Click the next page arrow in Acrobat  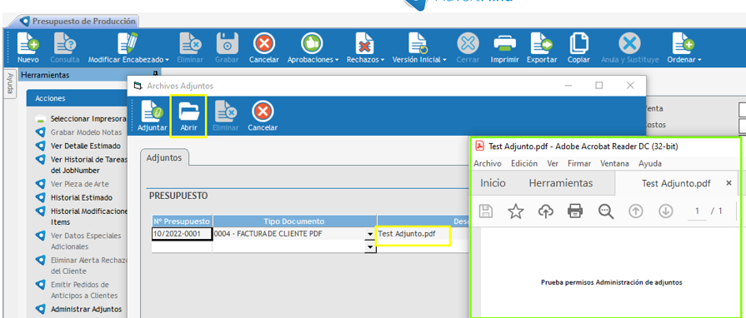point(666,211)
